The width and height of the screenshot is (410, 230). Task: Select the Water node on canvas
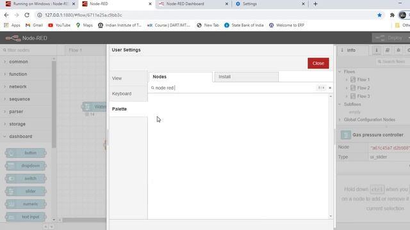pos(95,107)
